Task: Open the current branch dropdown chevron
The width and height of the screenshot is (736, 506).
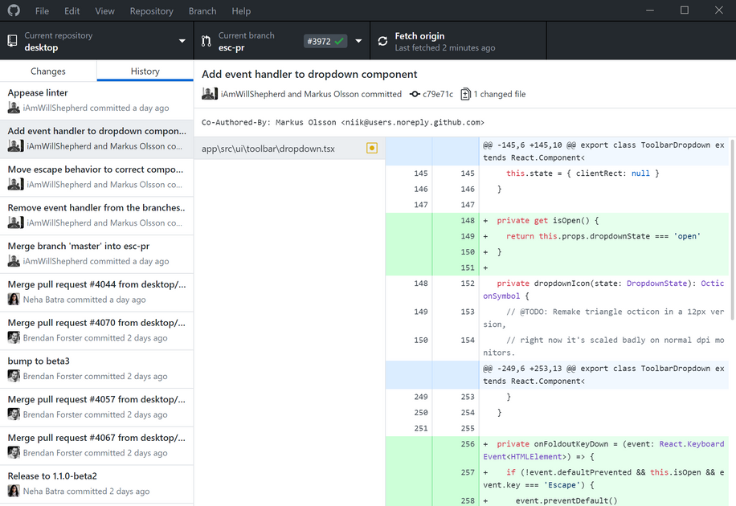Action: click(x=358, y=40)
